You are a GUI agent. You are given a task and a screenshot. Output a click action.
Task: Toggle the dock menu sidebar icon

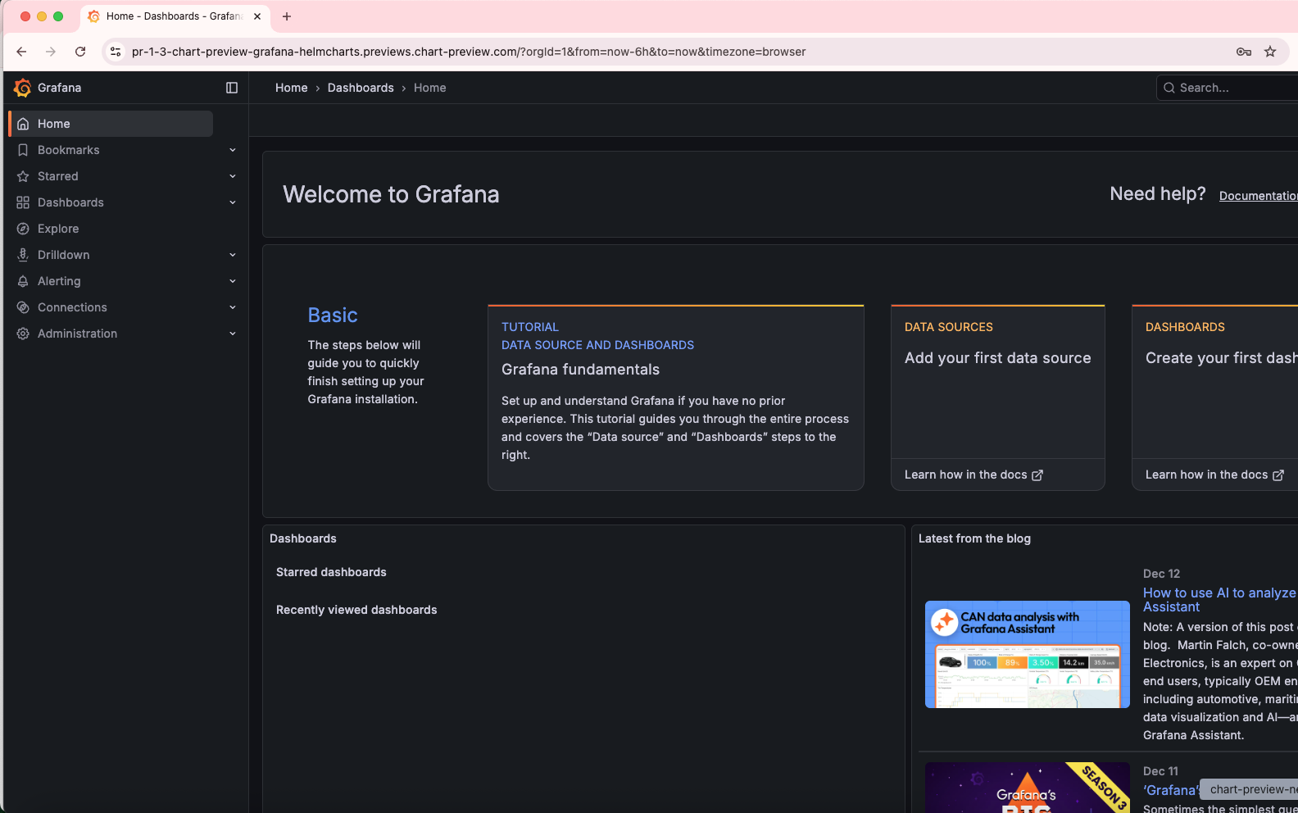pos(232,88)
